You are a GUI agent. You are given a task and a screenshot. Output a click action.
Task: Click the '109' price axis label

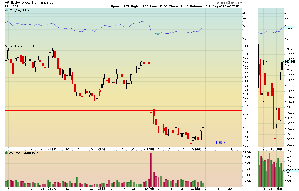[245, 146]
